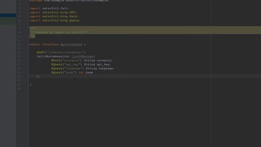Screen dimensions: 261x147
Task: Click the 'ApiInterface' interface name
Action: pyautogui.click(x=71, y=45)
